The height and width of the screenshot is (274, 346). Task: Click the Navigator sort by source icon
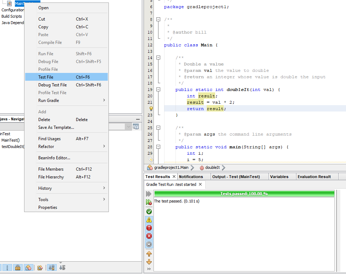62,268
